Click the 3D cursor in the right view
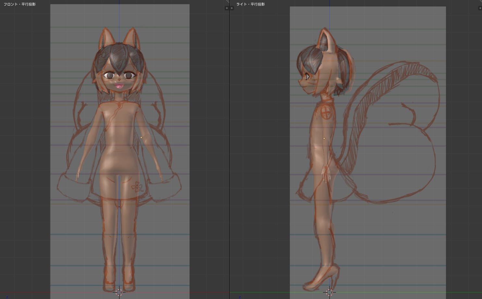 pyautogui.click(x=329, y=292)
